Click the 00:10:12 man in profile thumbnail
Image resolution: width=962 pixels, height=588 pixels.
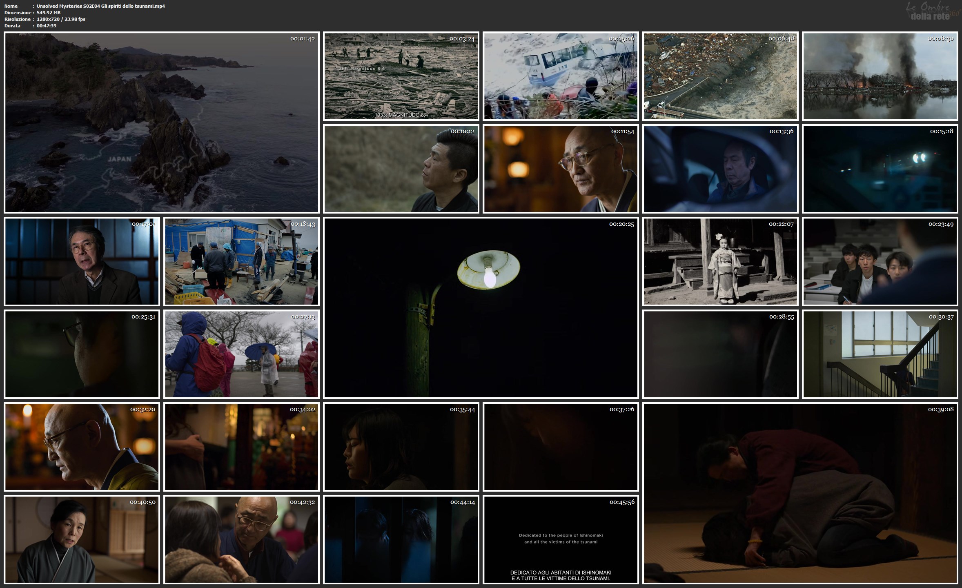[401, 169]
